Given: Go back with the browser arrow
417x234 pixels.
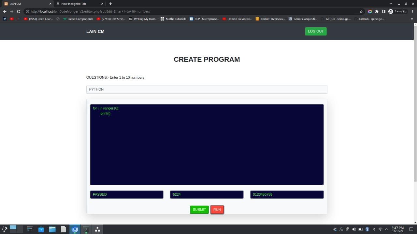Looking at the screenshot, I should pos(5,11).
